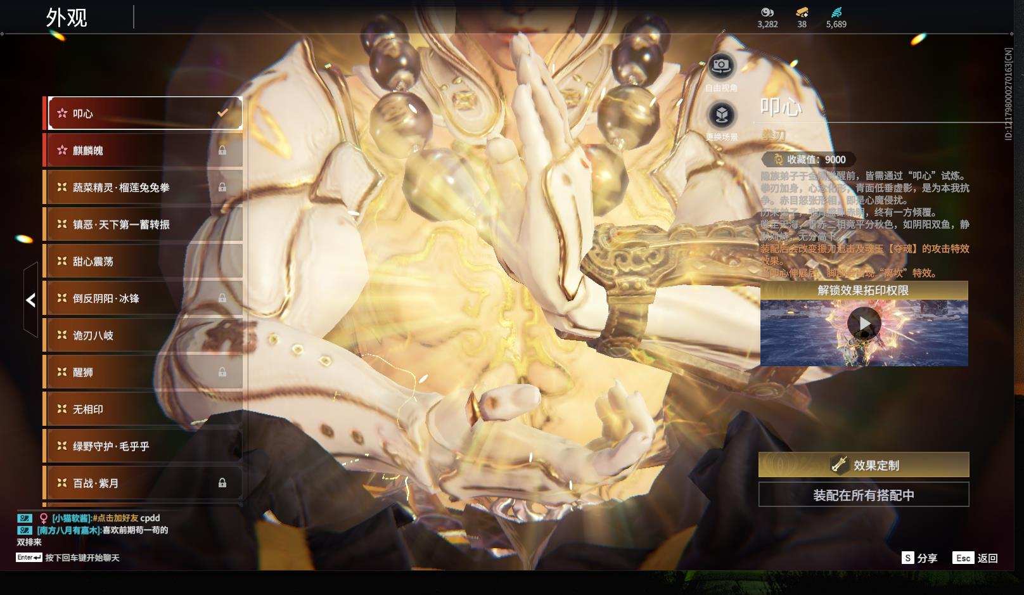1024x595 pixels.
Task: Click the equipped checkmark on 叩心
Action: pyautogui.click(x=222, y=113)
